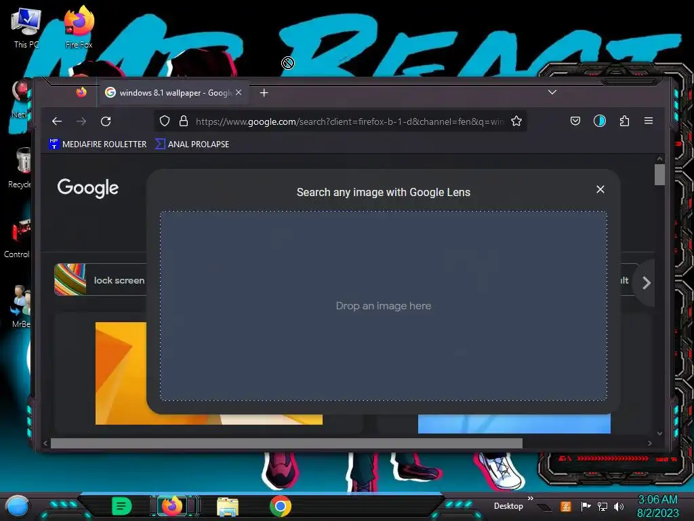Close the windows 8.1 wallpaper tab
This screenshot has width=694, height=521.
(x=239, y=92)
